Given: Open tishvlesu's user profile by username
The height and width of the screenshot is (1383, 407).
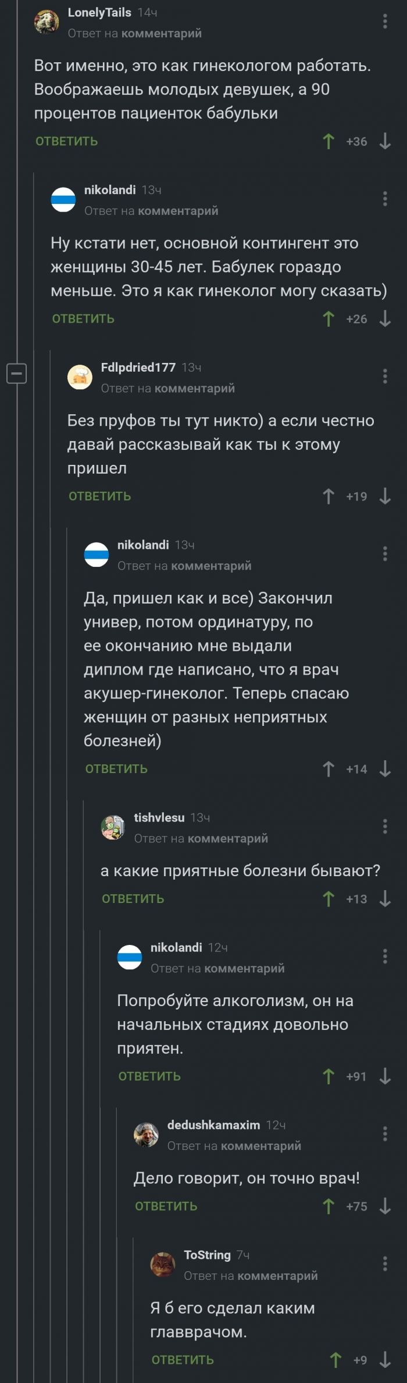Looking at the screenshot, I should click(159, 817).
